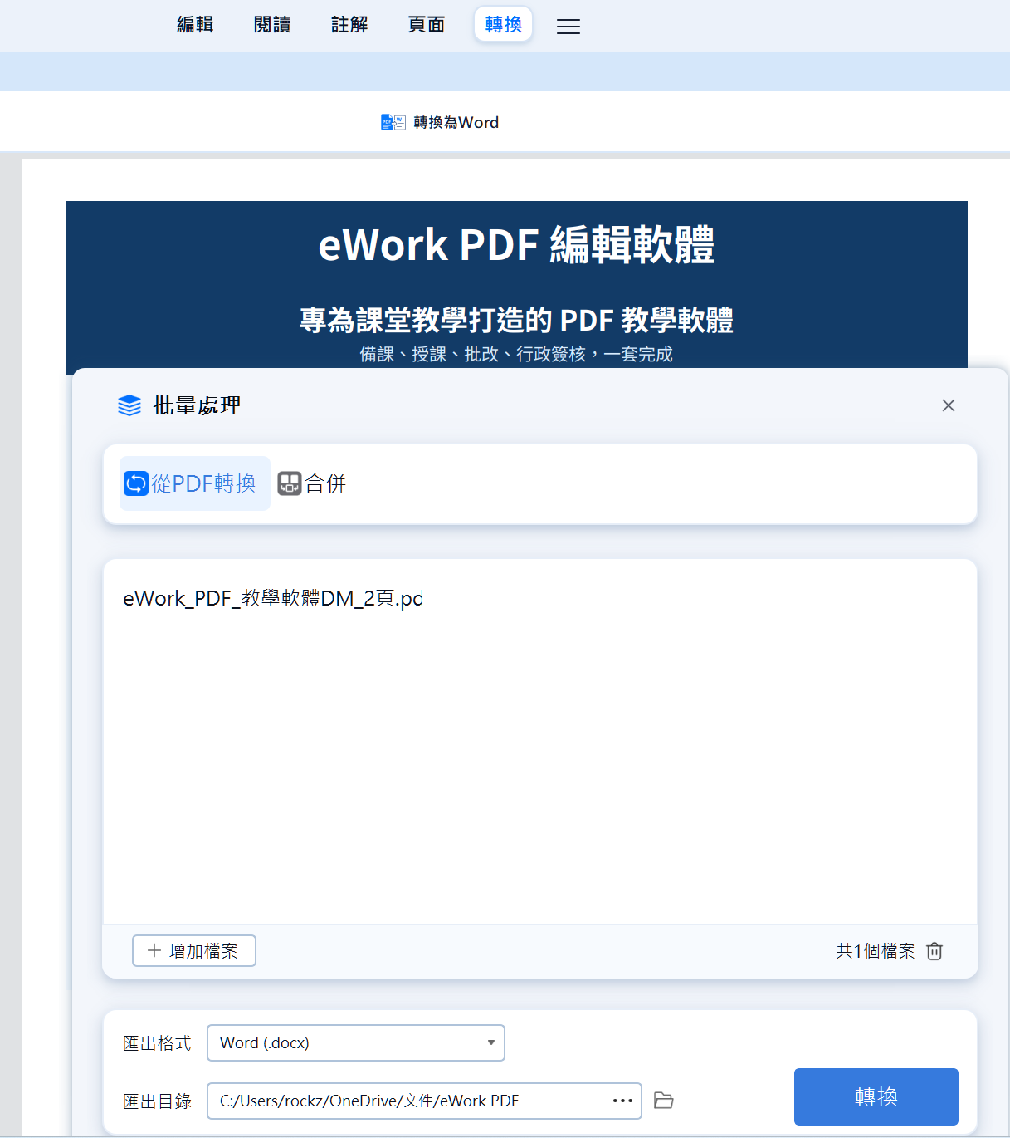Select the 頁面 tab

(x=427, y=25)
